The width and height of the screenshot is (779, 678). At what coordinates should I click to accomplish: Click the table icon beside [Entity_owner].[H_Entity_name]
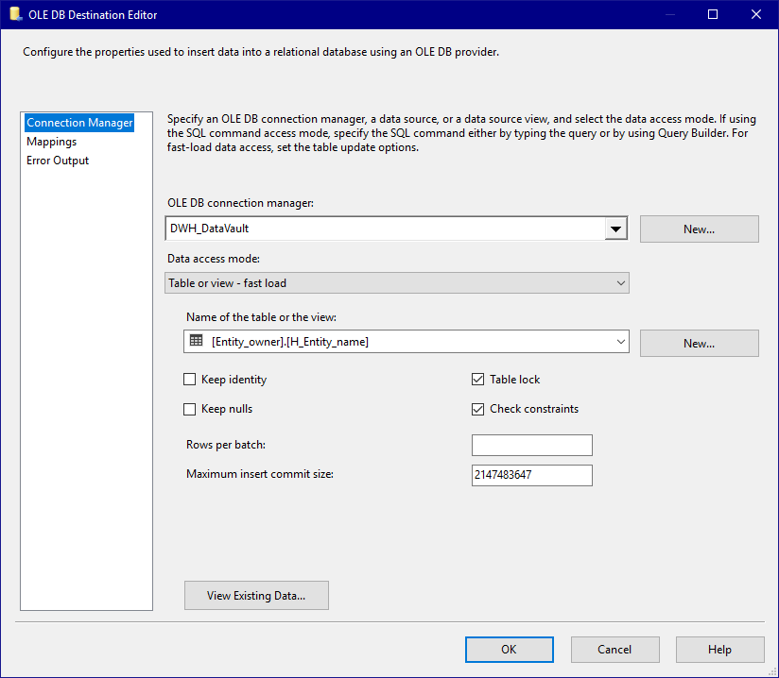tap(197, 341)
